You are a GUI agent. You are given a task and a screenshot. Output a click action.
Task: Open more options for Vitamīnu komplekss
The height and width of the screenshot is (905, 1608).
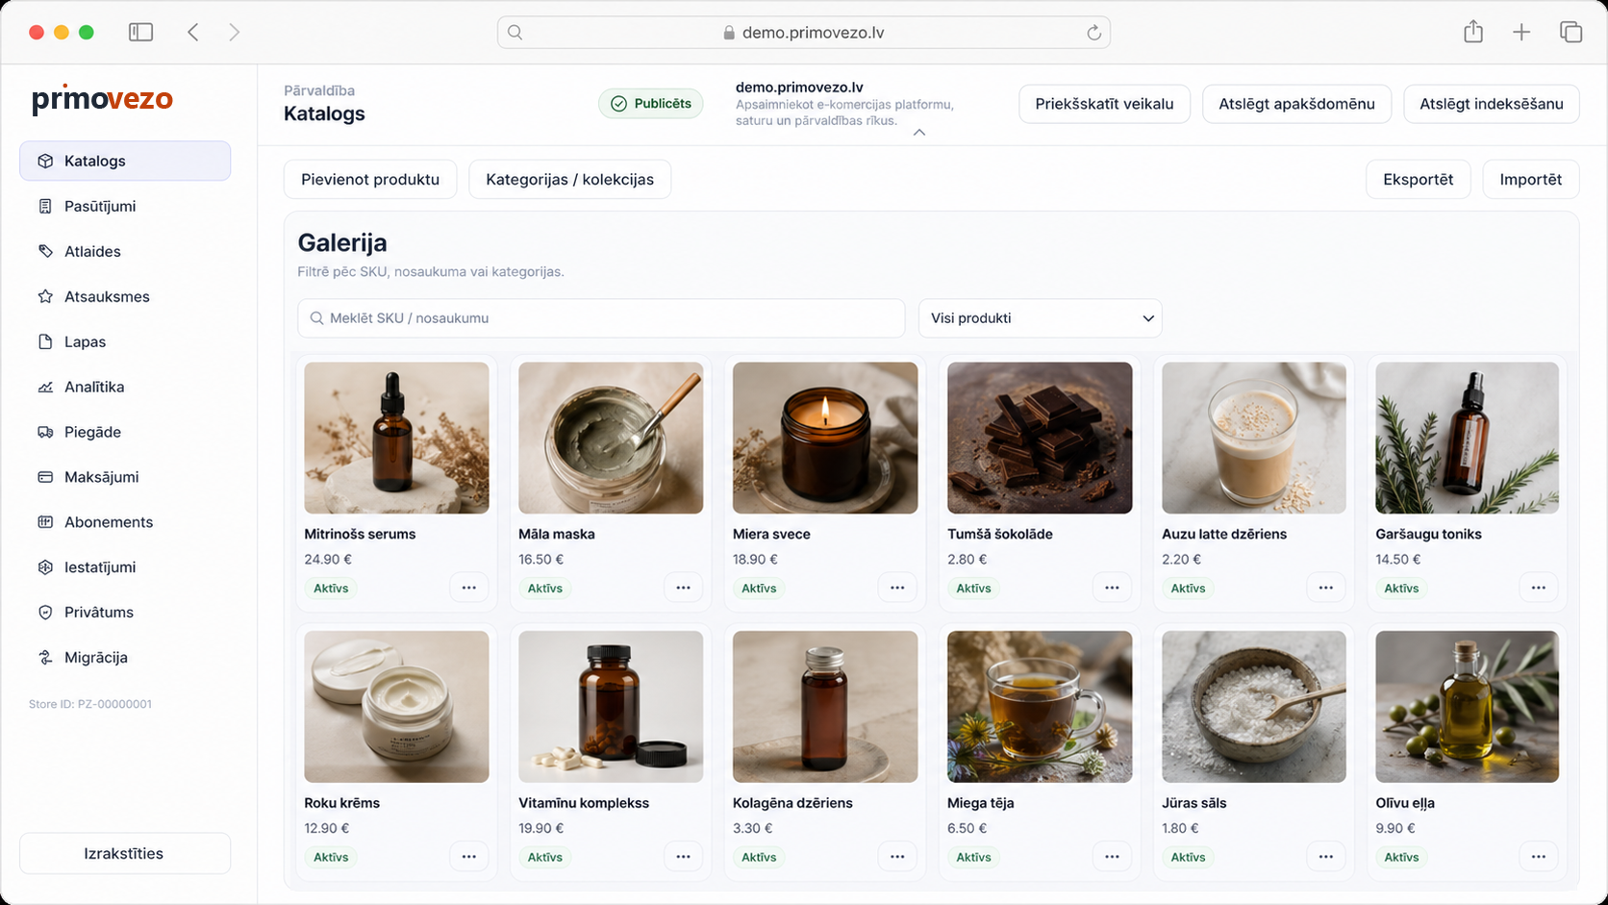pyautogui.click(x=684, y=857)
